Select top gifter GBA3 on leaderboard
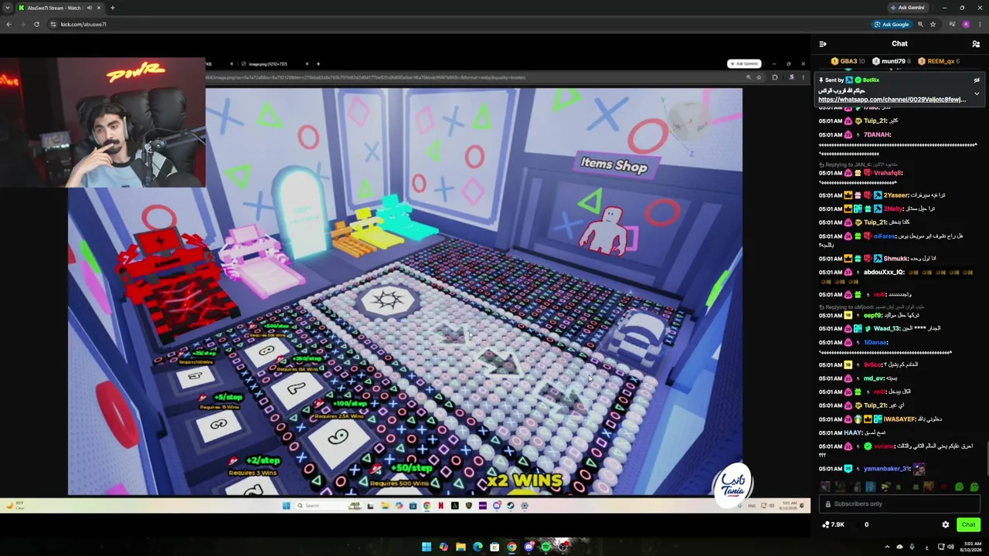 point(848,61)
